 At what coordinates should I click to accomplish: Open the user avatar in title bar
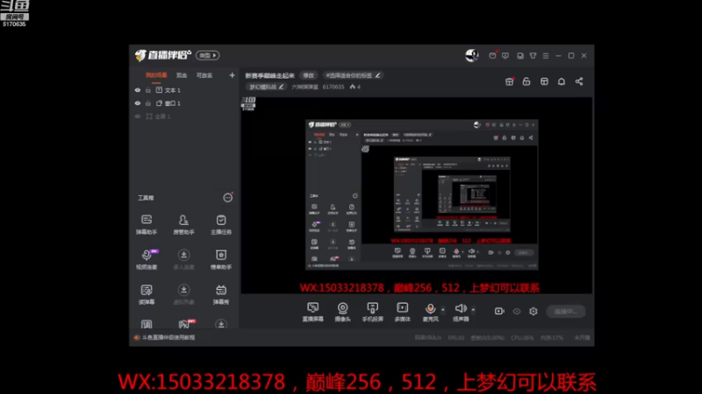(x=471, y=55)
